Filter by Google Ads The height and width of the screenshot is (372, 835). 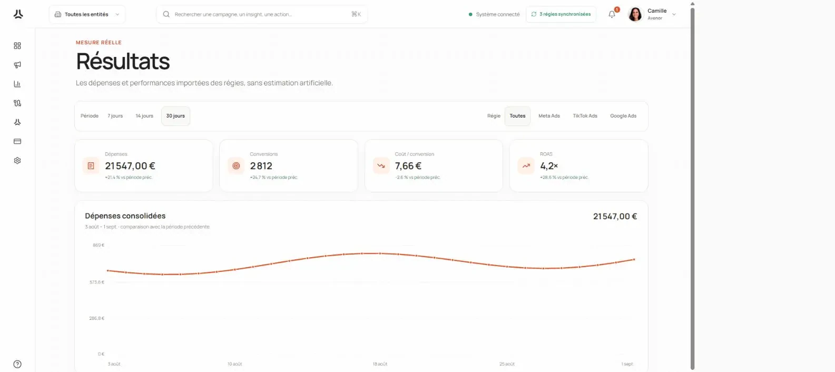pos(623,116)
